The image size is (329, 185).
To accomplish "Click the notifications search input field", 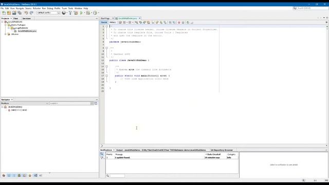I will coord(117,176).
